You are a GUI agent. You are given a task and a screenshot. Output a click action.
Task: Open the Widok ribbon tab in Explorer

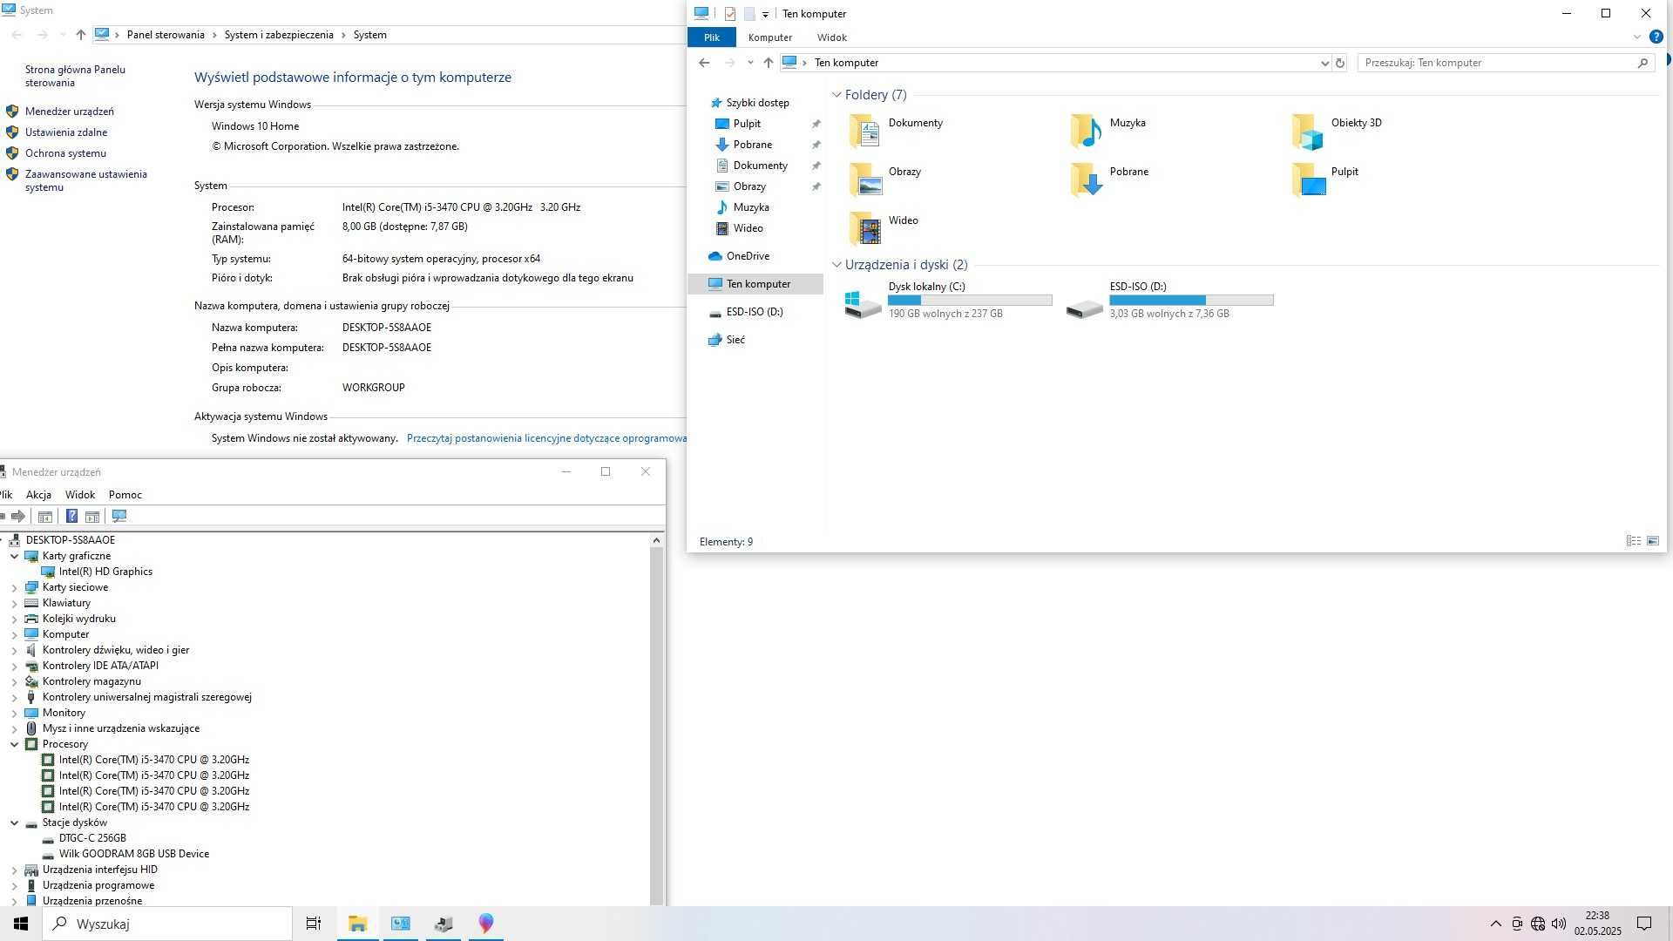coord(832,37)
